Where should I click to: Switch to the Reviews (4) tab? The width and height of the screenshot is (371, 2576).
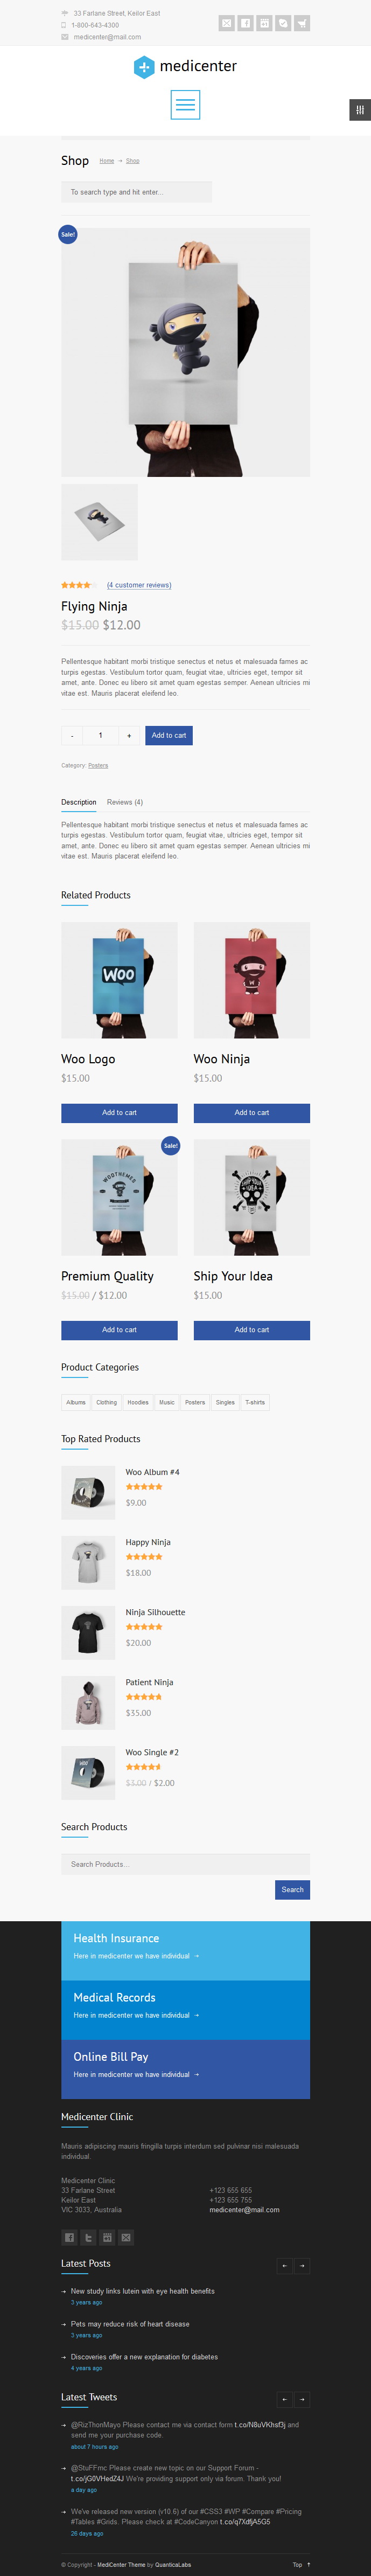[x=125, y=802]
